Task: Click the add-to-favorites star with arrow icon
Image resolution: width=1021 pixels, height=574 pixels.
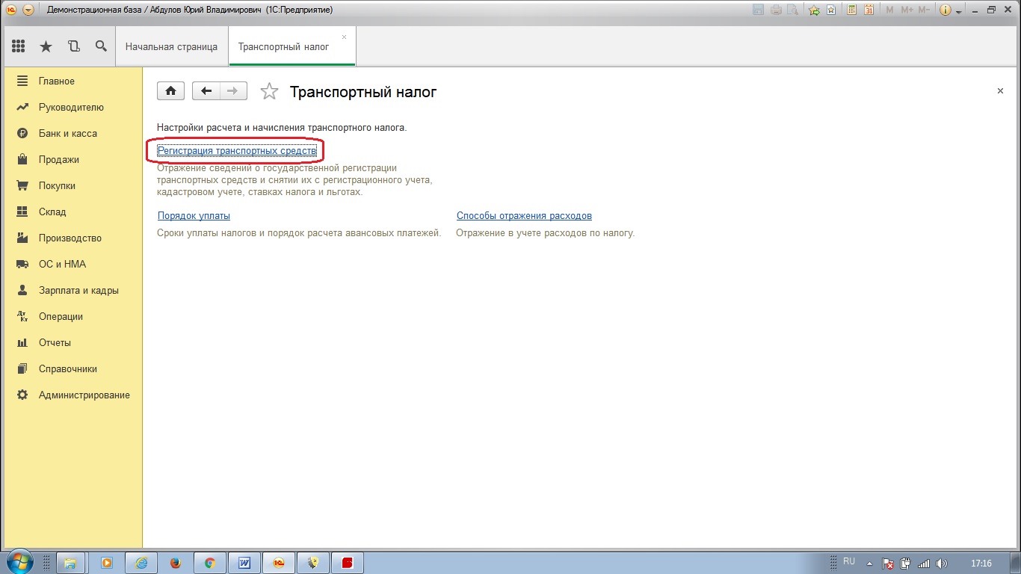Action: [815, 10]
